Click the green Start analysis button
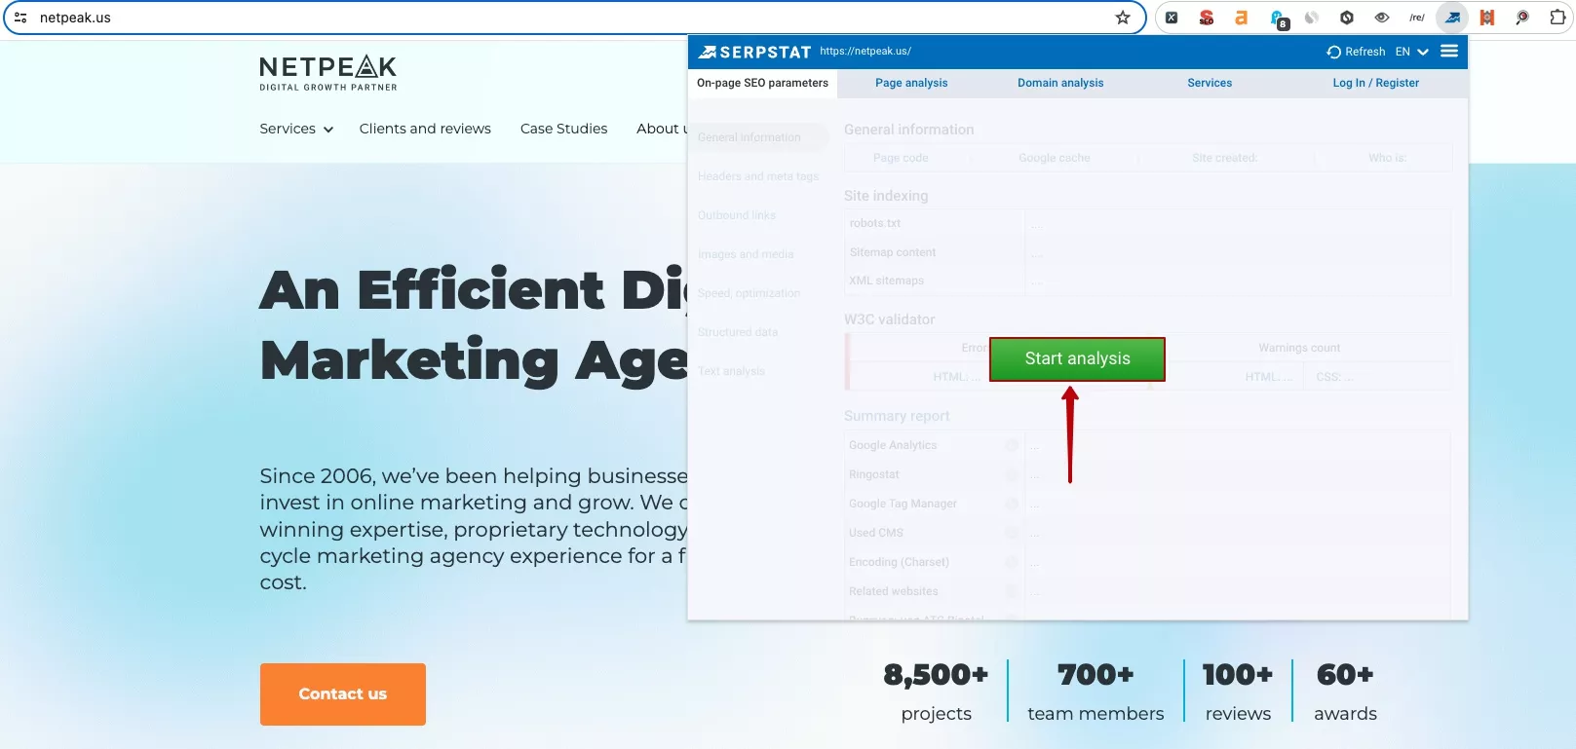The height and width of the screenshot is (749, 1576). pyautogui.click(x=1077, y=358)
